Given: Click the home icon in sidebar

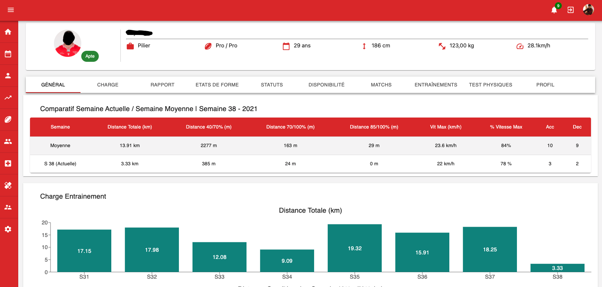Looking at the screenshot, I should click(8, 32).
